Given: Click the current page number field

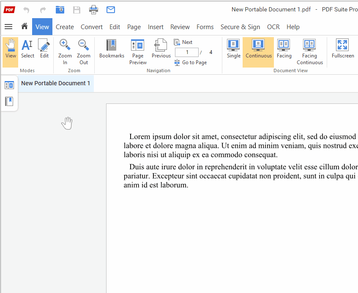Looking at the screenshot, I should tap(187, 52).
